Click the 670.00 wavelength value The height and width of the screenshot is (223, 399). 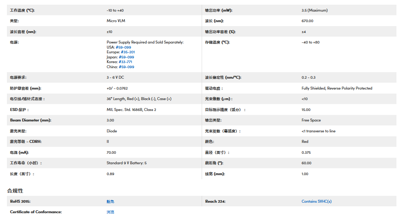tap(307, 21)
